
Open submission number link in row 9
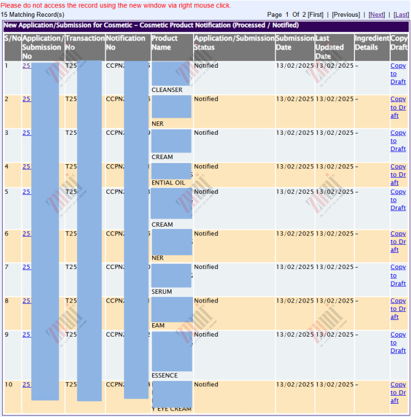click(27, 334)
